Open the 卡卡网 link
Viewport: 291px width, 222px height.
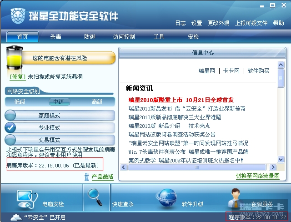click(x=231, y=71)
